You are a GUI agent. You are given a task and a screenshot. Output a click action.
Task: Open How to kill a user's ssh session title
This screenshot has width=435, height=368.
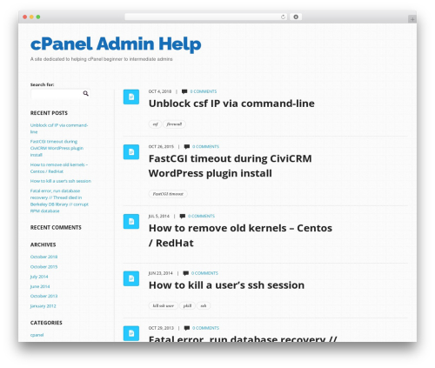226,285
